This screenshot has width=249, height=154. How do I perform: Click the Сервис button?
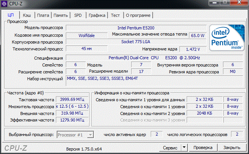(x=170, y=148)
